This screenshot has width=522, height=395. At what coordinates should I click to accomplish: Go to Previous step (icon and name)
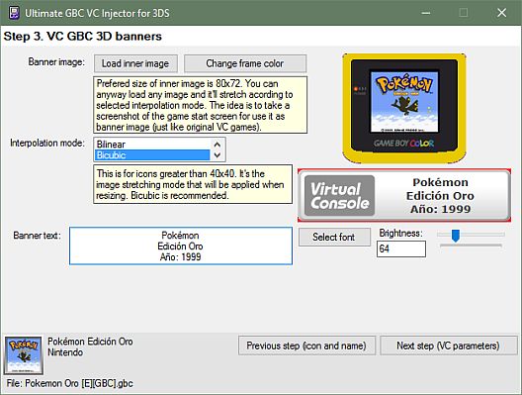click(x=306, y=346)
